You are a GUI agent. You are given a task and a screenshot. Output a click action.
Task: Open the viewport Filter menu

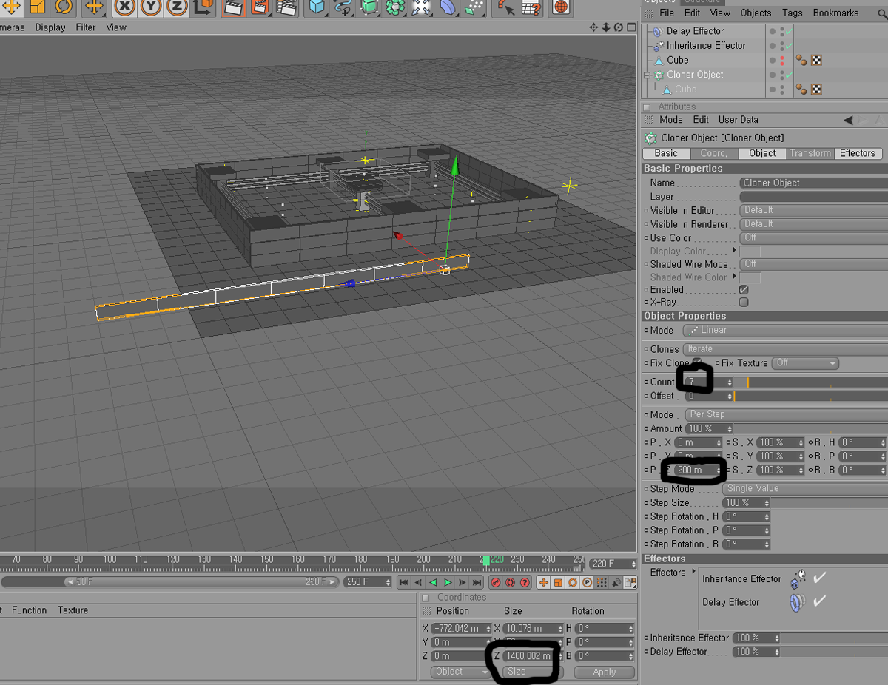[86, 27]
